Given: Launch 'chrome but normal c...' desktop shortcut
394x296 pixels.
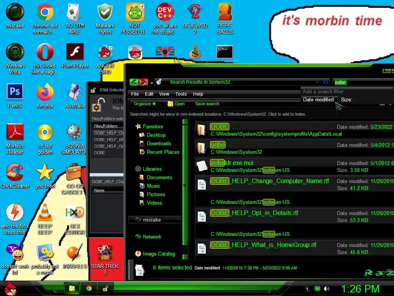Looking at the screenshot, I should pos(45,19).
